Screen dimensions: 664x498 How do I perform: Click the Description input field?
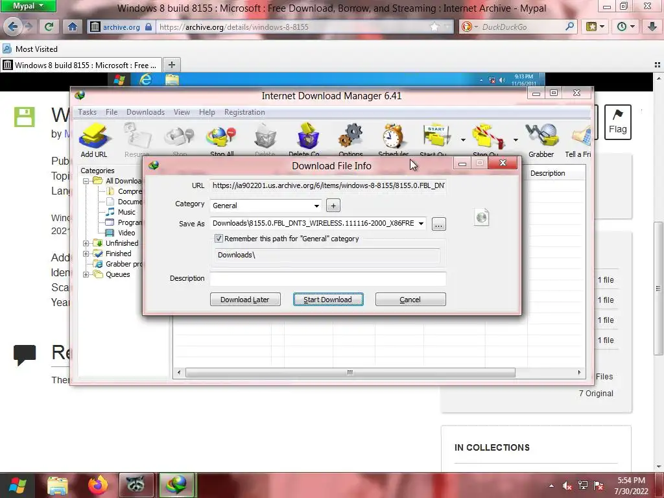pos(327,279)
